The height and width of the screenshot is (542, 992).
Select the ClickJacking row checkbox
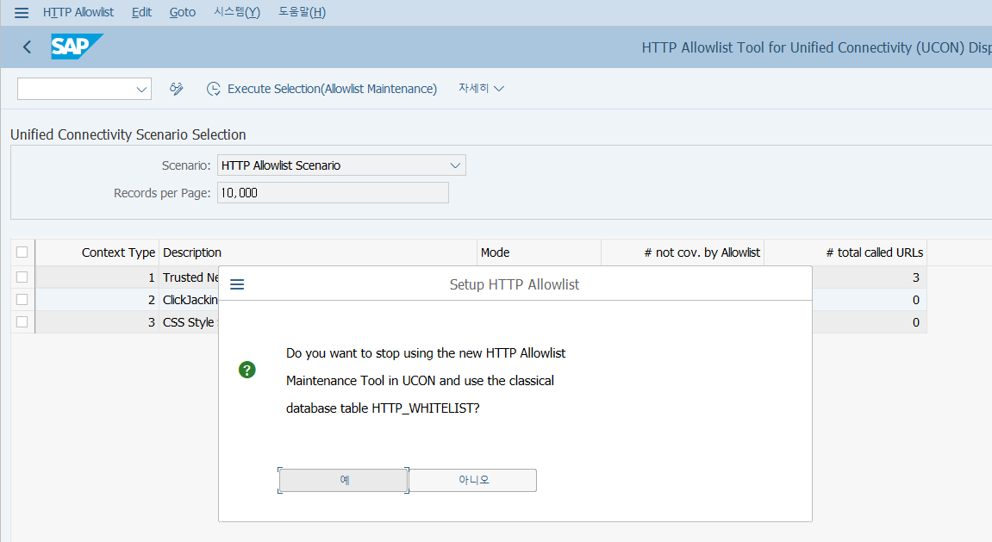22,300
